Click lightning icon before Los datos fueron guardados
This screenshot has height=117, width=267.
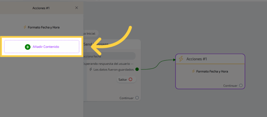click(91, 69)
